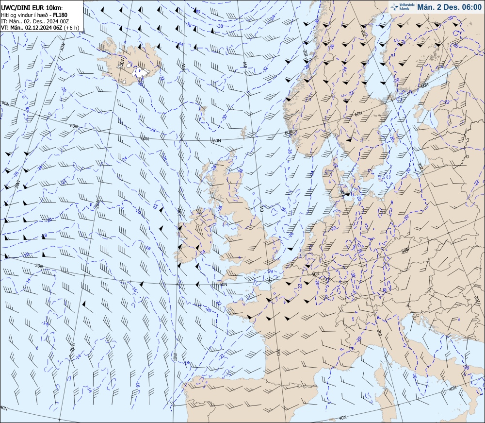The width and height of the screenshot is (485, 423).
Task: Select the 'VT: Mán.. 02.12.2024 06Z (+6 h)' line
Action: pos(40,28)
